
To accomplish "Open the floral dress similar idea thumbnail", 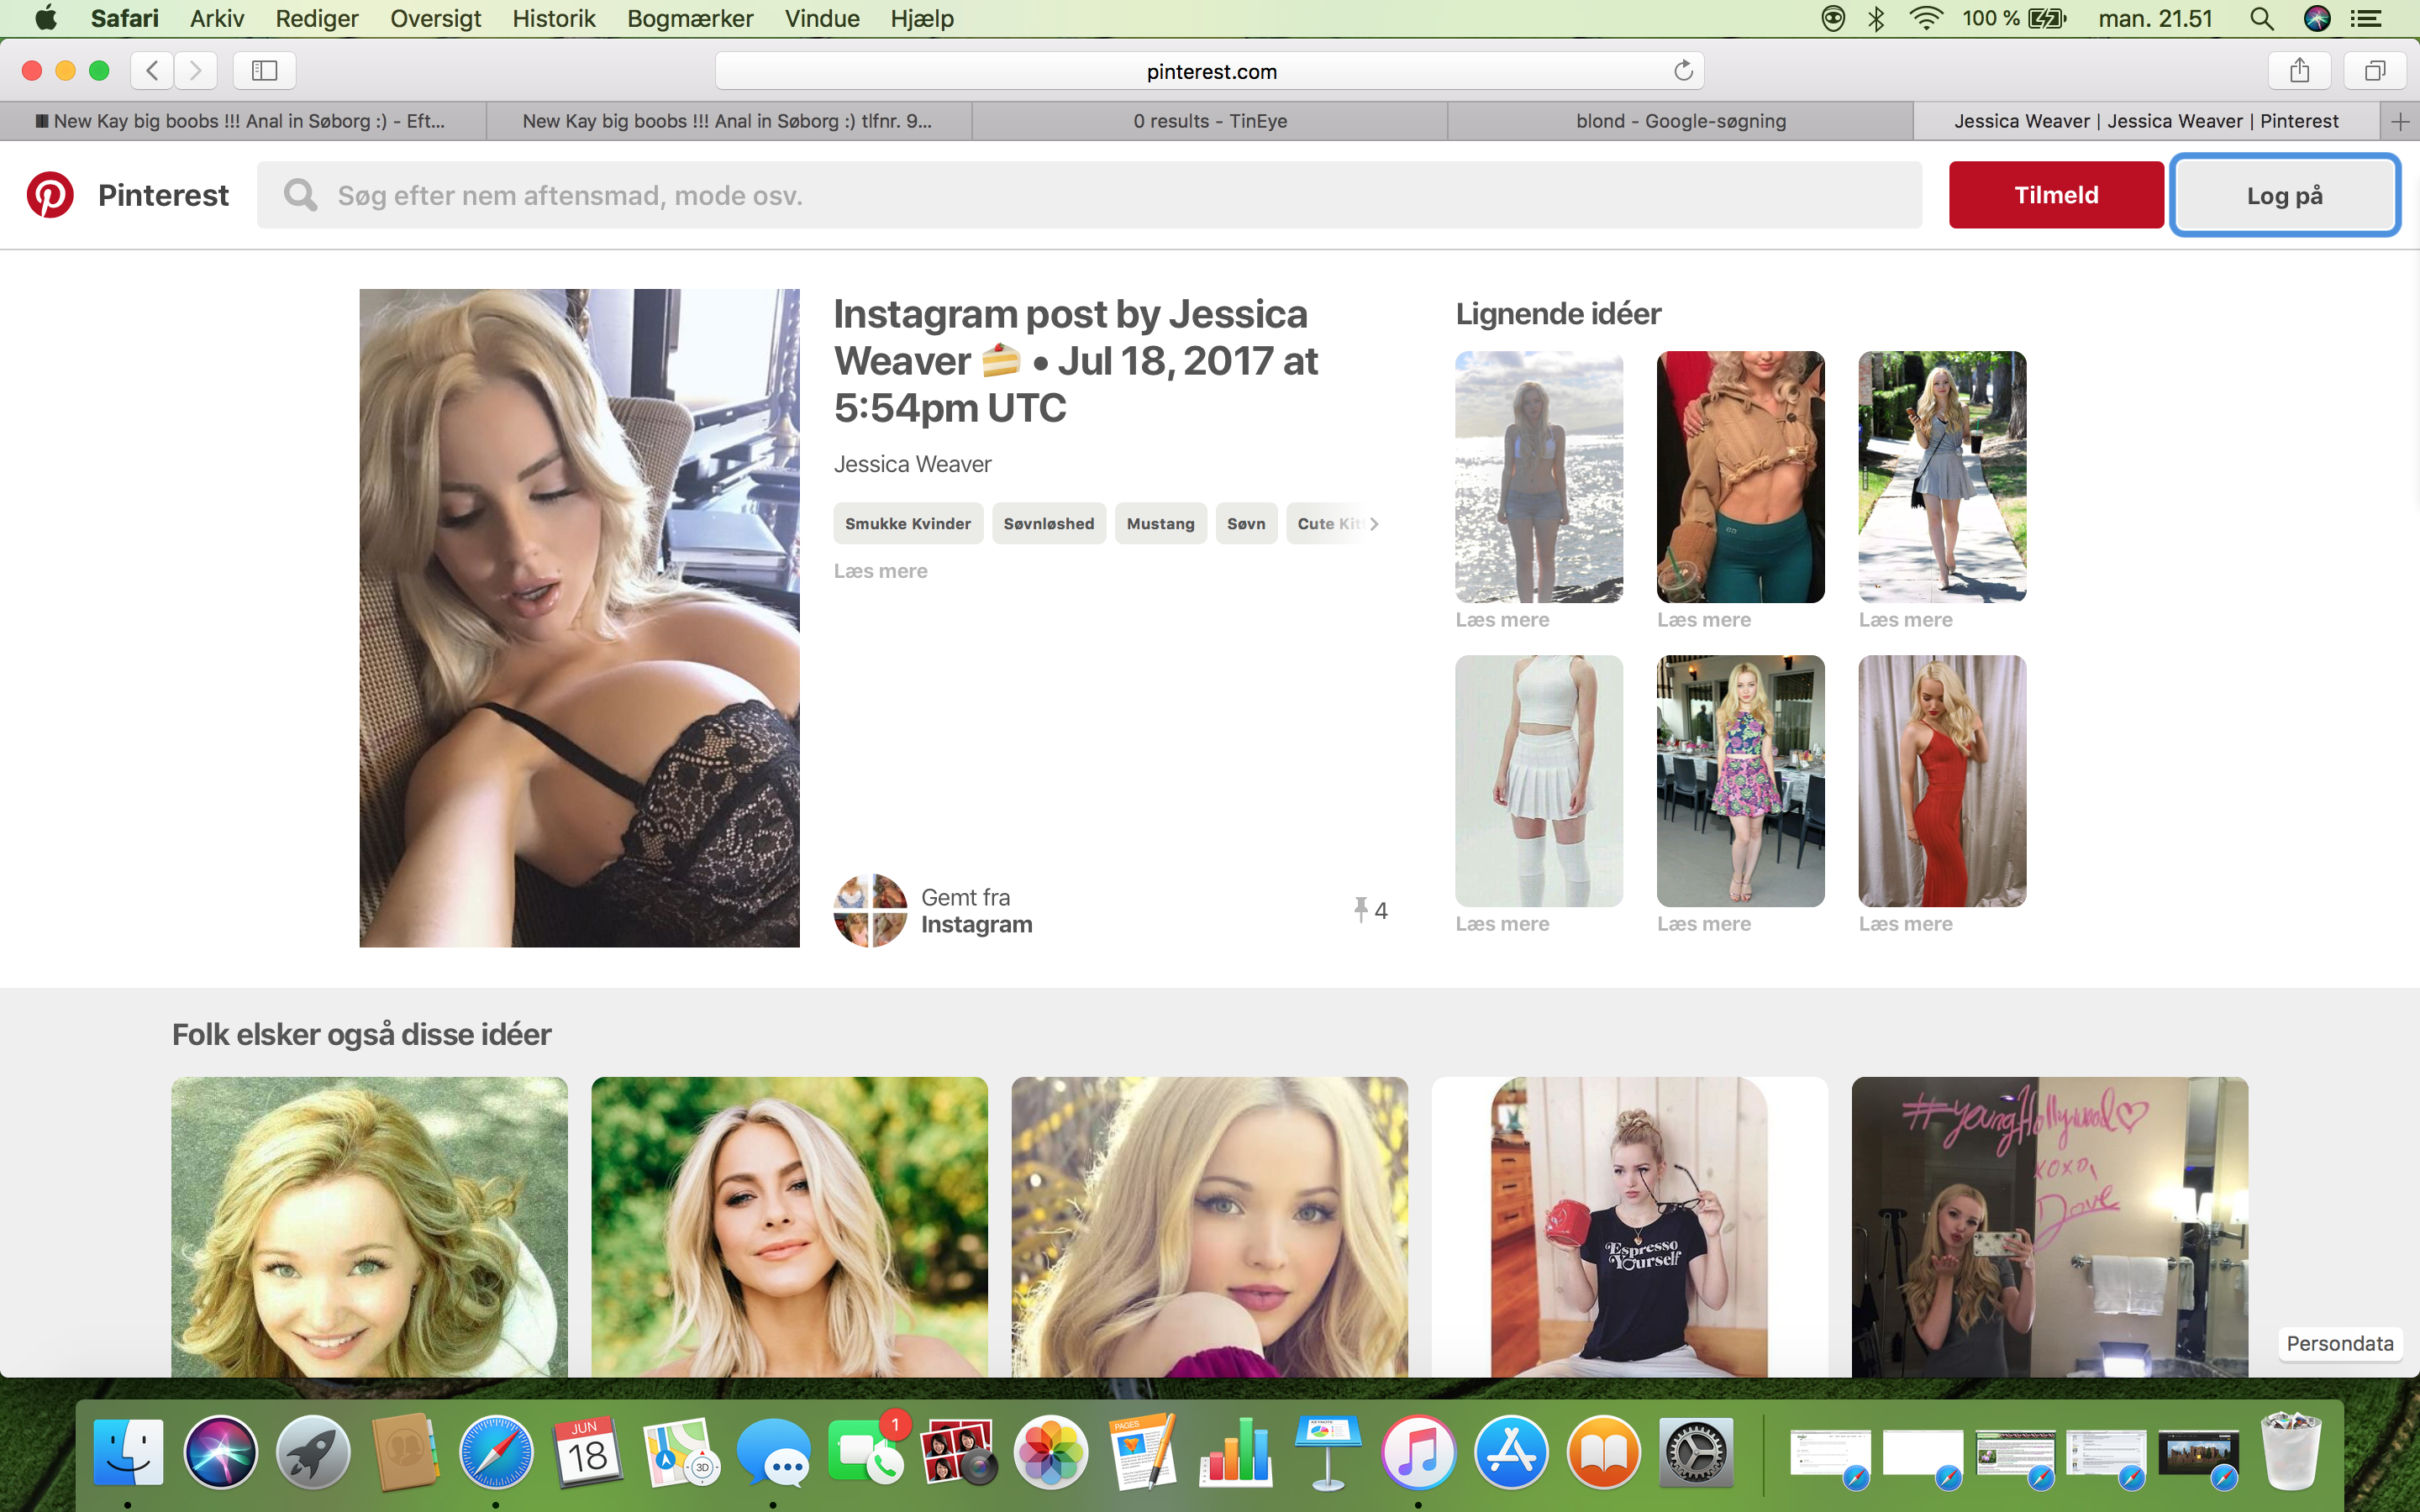I will pos(1740,781).
